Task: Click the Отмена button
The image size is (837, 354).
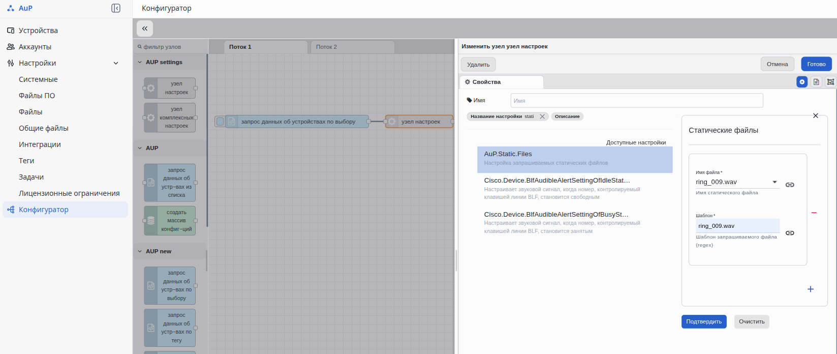Action: point(778,64)
